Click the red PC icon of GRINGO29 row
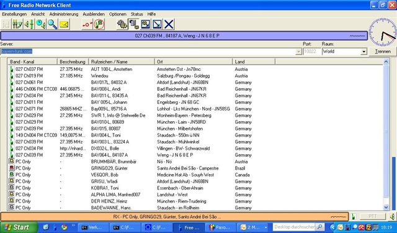Image resolution: width=397 pixels, height=233 pixels. click(x=12, y=168)
